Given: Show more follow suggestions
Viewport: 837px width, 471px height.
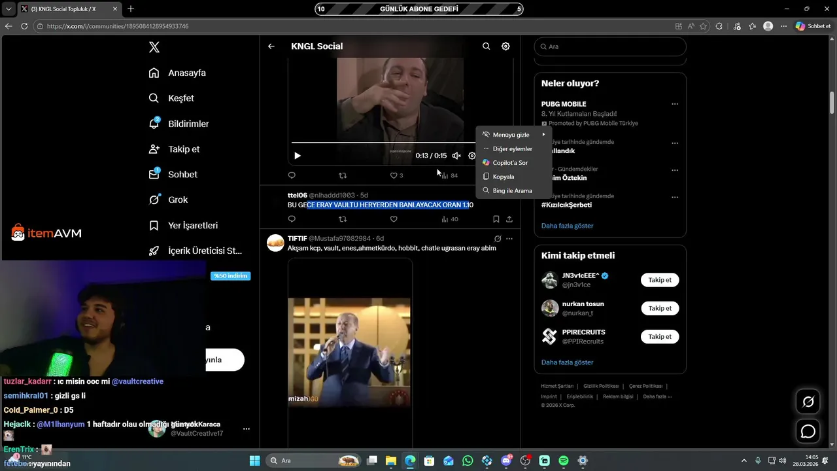Looking at the screenshot, I should [567, 362].
